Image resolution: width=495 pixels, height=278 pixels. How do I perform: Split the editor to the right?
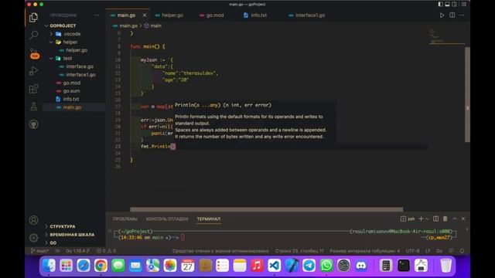(452, 15)
